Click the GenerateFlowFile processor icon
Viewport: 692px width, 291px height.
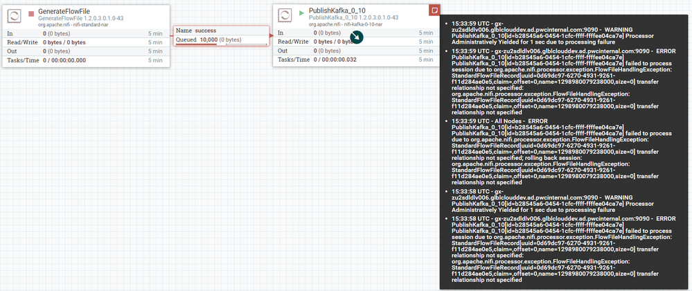coord(14,16)
